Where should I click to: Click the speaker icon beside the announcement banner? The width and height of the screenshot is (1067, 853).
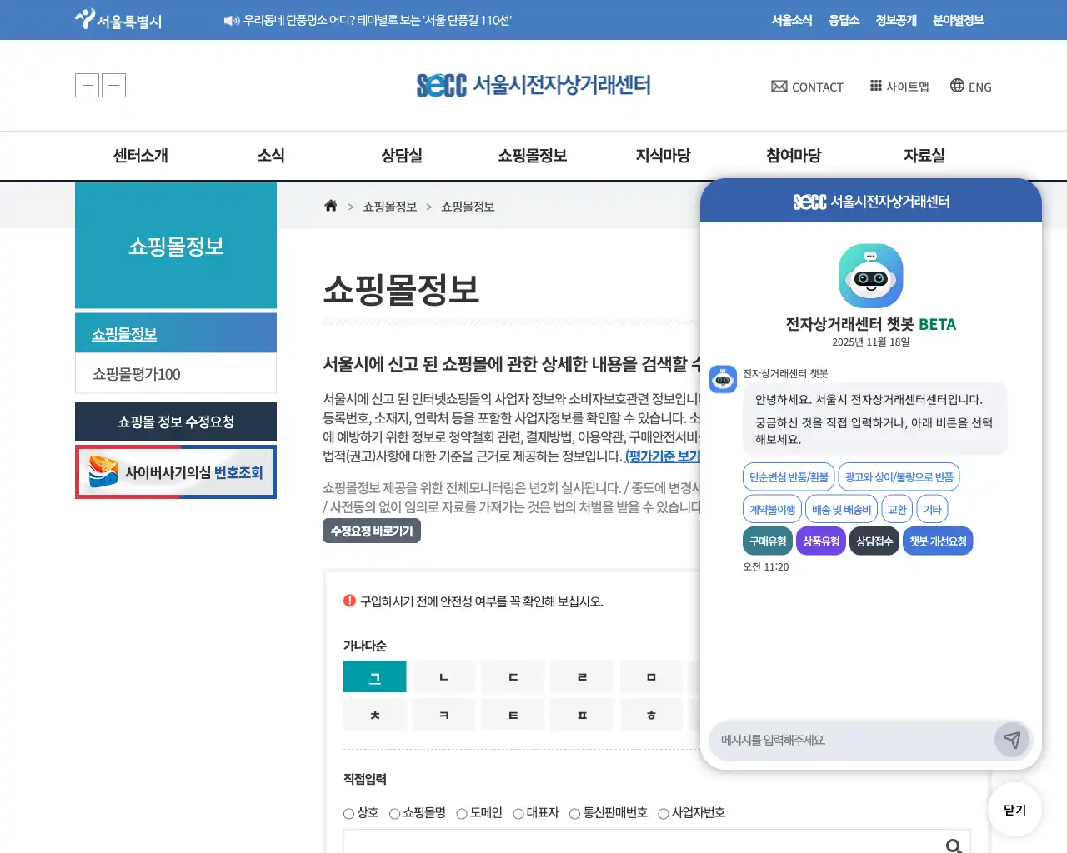pos(231,20)
